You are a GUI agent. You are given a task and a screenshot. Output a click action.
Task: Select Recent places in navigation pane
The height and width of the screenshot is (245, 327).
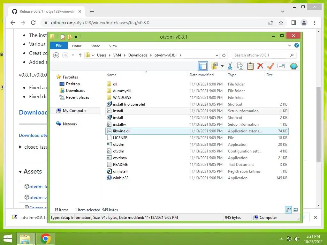pyautogui.click(x=77, y=97)
